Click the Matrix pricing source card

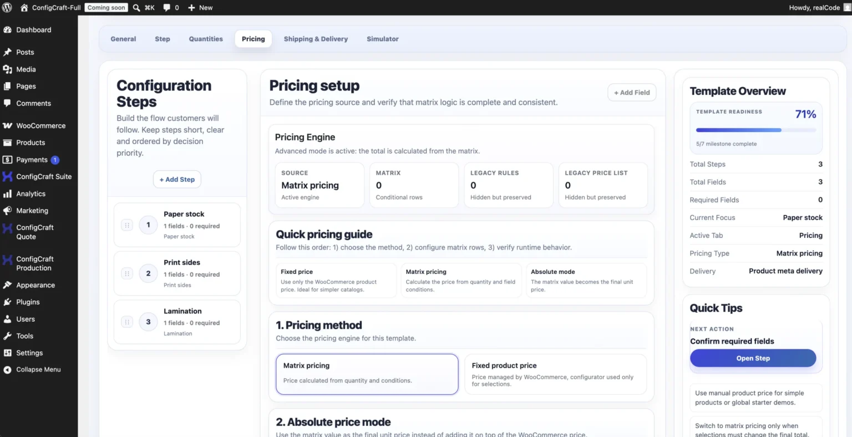point(319,185)
